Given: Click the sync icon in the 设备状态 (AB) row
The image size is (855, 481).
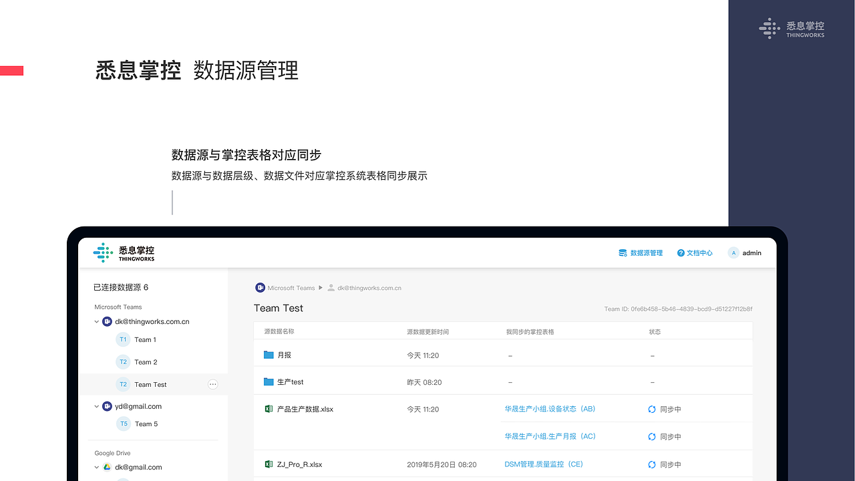Looking at the screenshot, I should (x=652, y=410).
